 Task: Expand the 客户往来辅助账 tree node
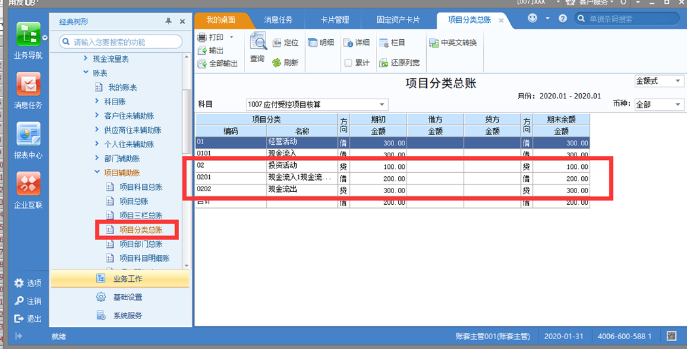pyautogui.click(x=97, y=115)
